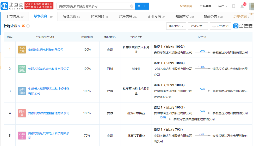Clear the search box with the X icon
Viewport: 254px width, 146px height.
point(132,6)
